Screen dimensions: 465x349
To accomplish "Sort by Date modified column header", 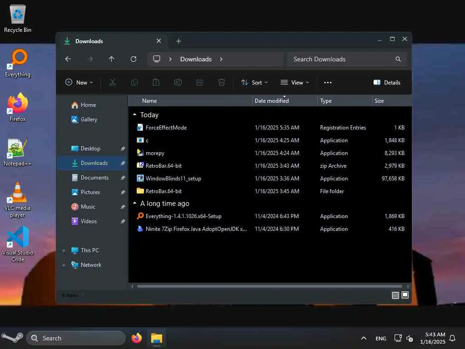I will pyautogui.click(x=285, y=101).
